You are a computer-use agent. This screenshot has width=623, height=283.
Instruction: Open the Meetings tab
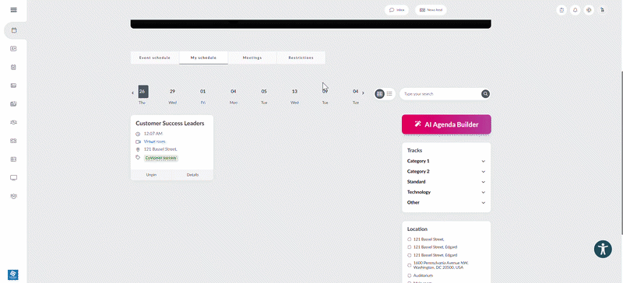point(252,58)
